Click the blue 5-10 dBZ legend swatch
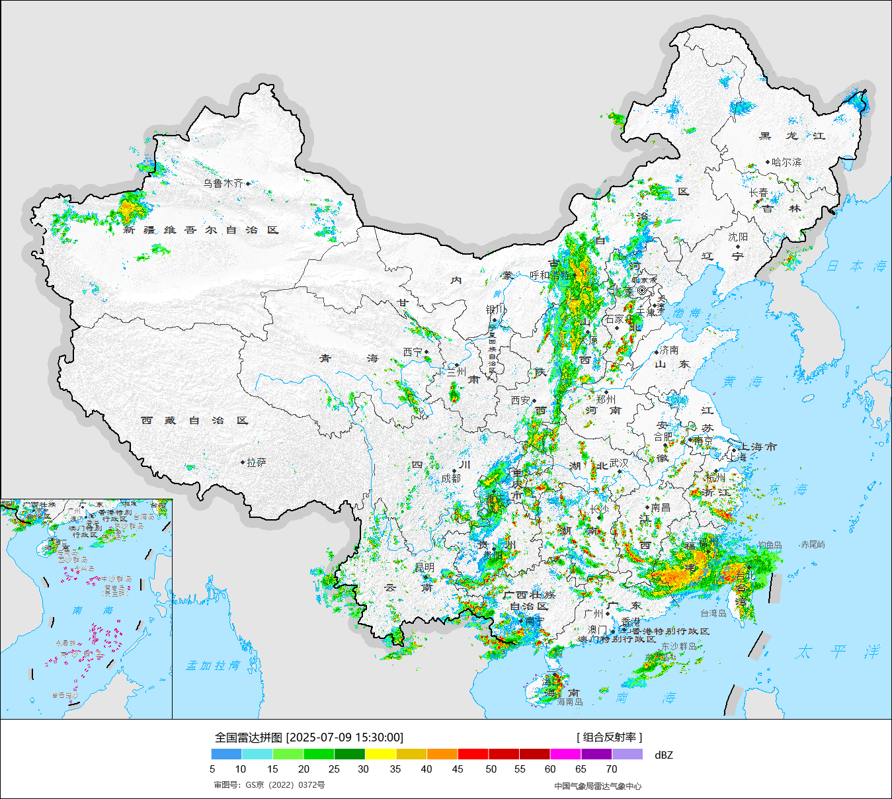 pos(227,754)
